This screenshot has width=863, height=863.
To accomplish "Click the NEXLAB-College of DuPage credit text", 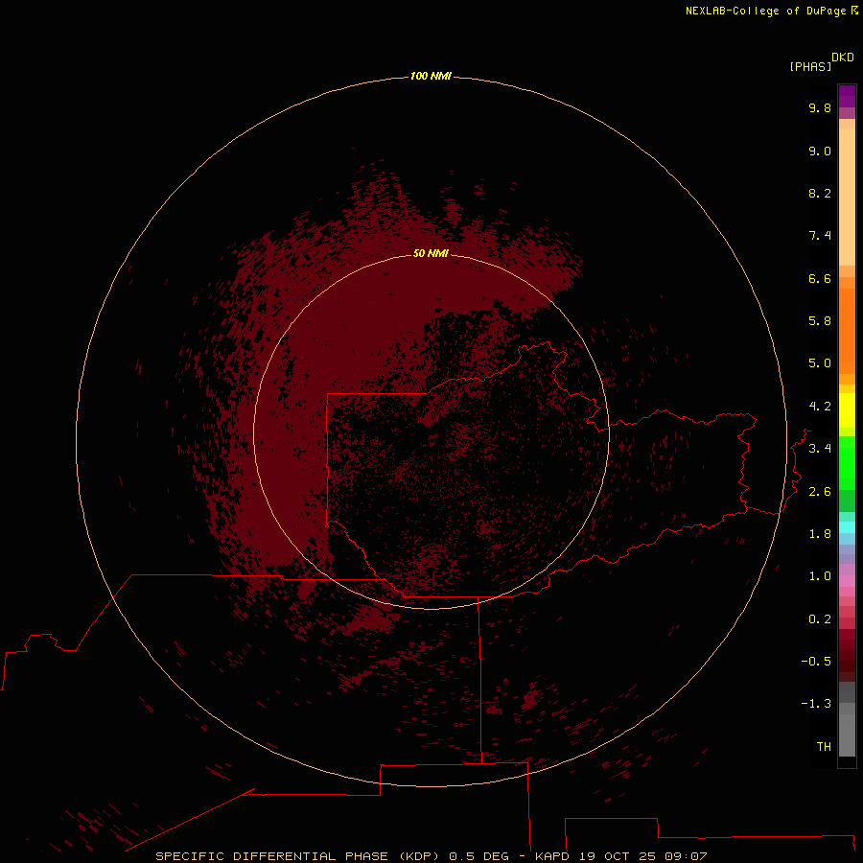I will [765, 11].
